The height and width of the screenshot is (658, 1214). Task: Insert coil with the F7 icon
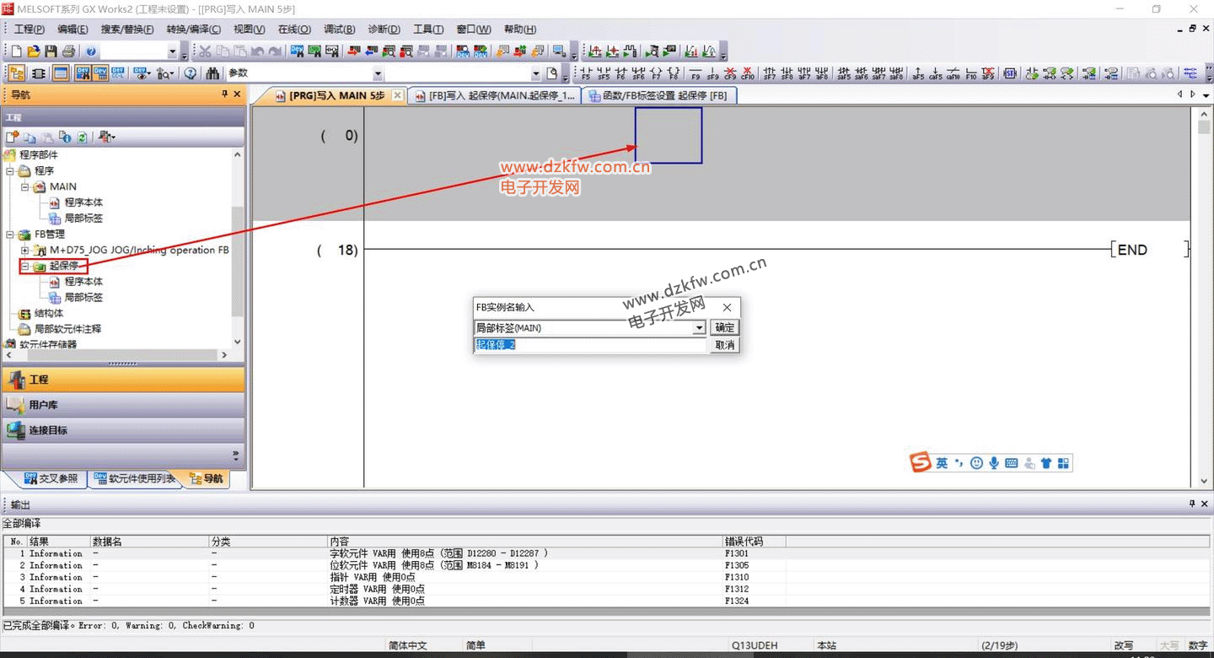[x=656, y=73]
